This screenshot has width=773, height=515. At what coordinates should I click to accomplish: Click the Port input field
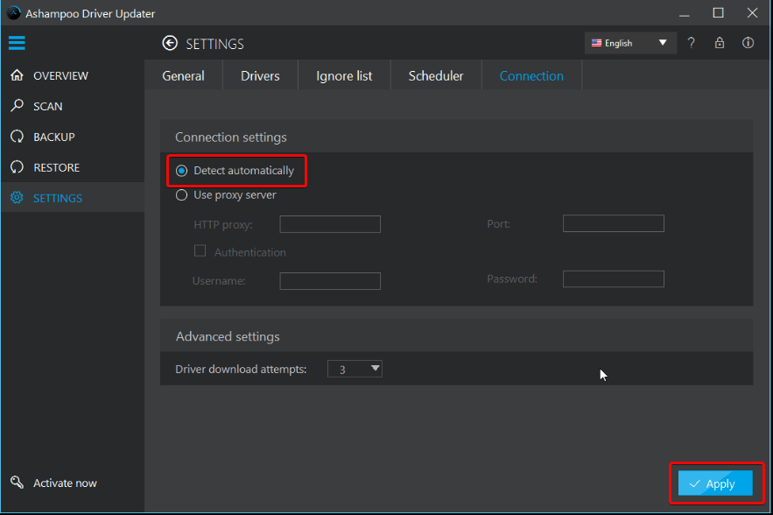click(x=613, y=223)
